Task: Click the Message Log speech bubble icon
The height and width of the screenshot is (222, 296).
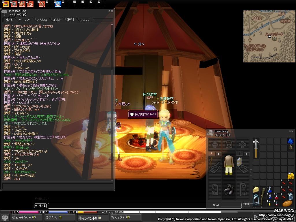Action: point(4,12)
